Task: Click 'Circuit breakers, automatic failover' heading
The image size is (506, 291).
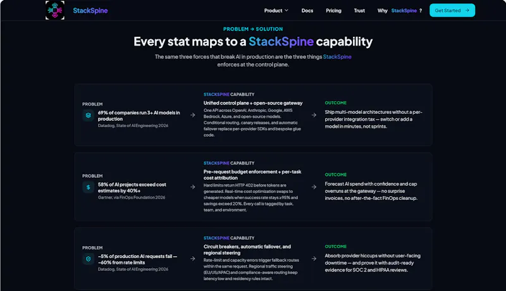Action: (247, 250)
